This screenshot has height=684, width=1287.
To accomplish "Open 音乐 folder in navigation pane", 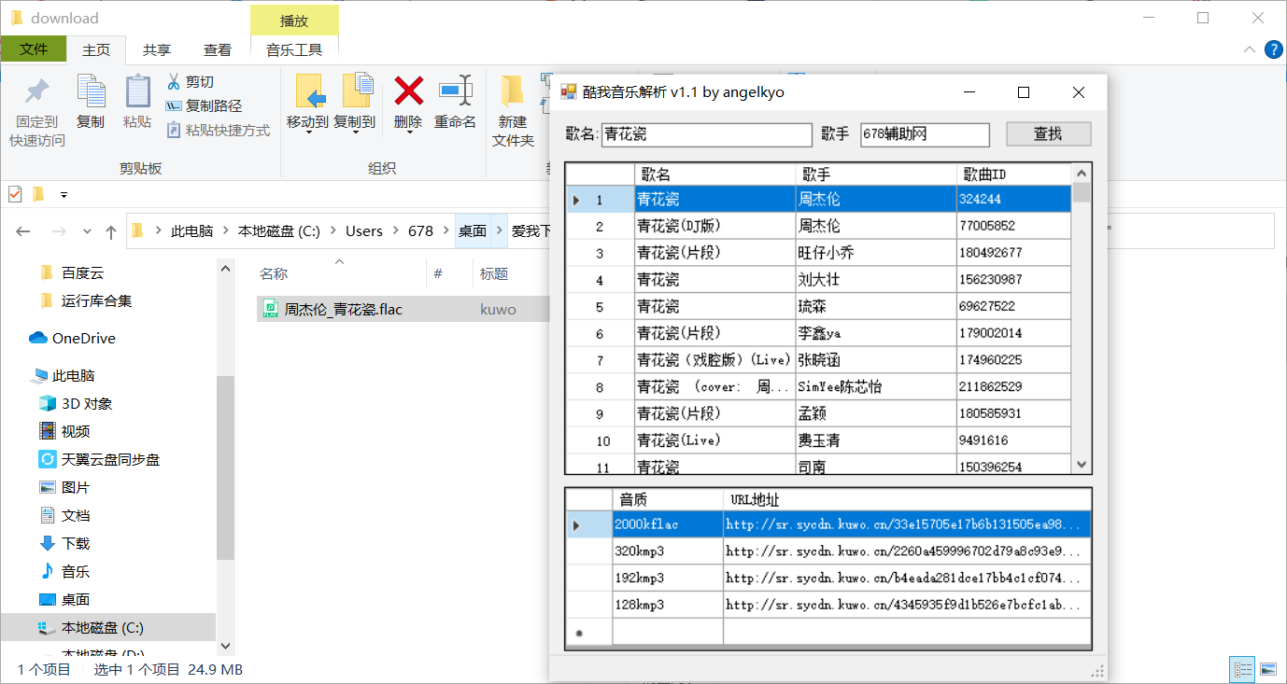I will [64, 571].
